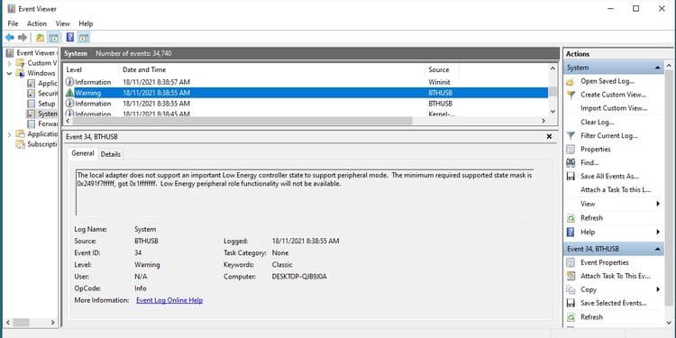
Task: Click the Up one level folder icon
Action: coord(40,38)
